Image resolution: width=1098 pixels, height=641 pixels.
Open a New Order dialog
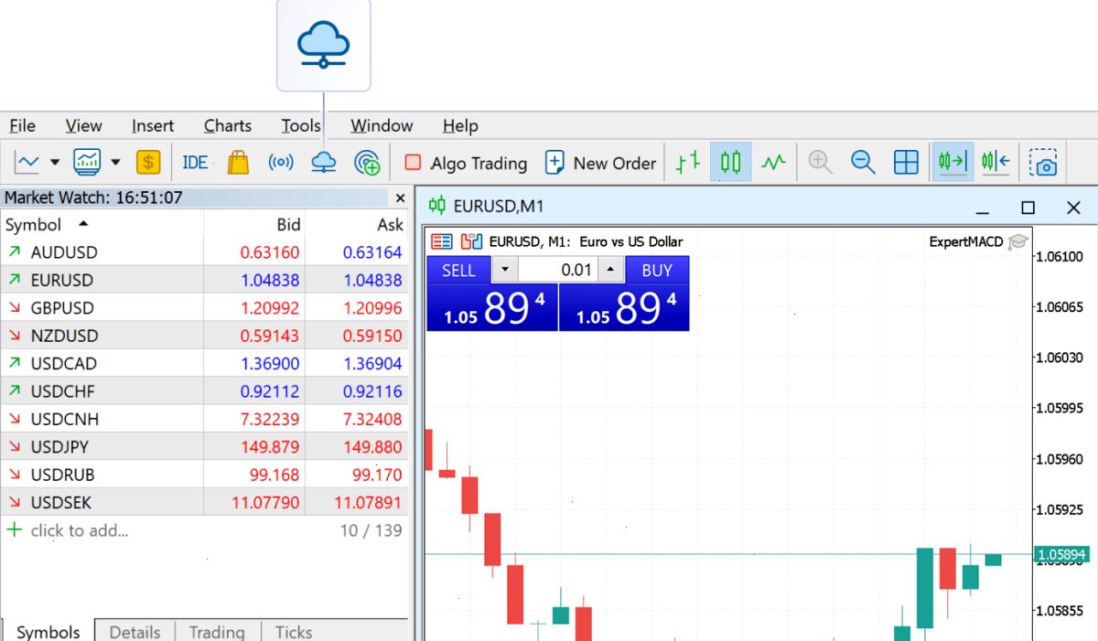pyautogui.click(x=600, y=163)
